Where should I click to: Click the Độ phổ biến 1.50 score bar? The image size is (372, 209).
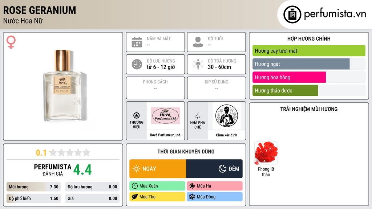pyautogui.click(x=33, y=198)
